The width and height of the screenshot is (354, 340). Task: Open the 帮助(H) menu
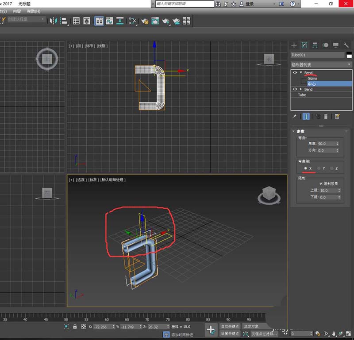point(33,11)
